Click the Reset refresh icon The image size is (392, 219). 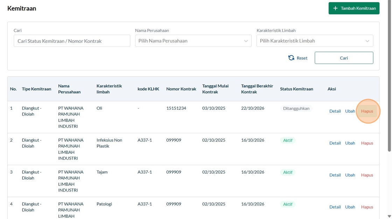[x=291, y=58]
